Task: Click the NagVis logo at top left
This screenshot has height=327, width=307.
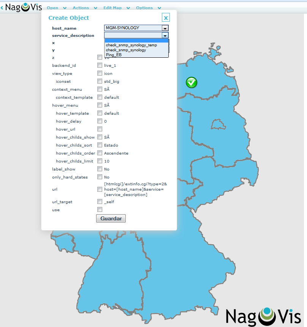Action: tap(24, 7)
